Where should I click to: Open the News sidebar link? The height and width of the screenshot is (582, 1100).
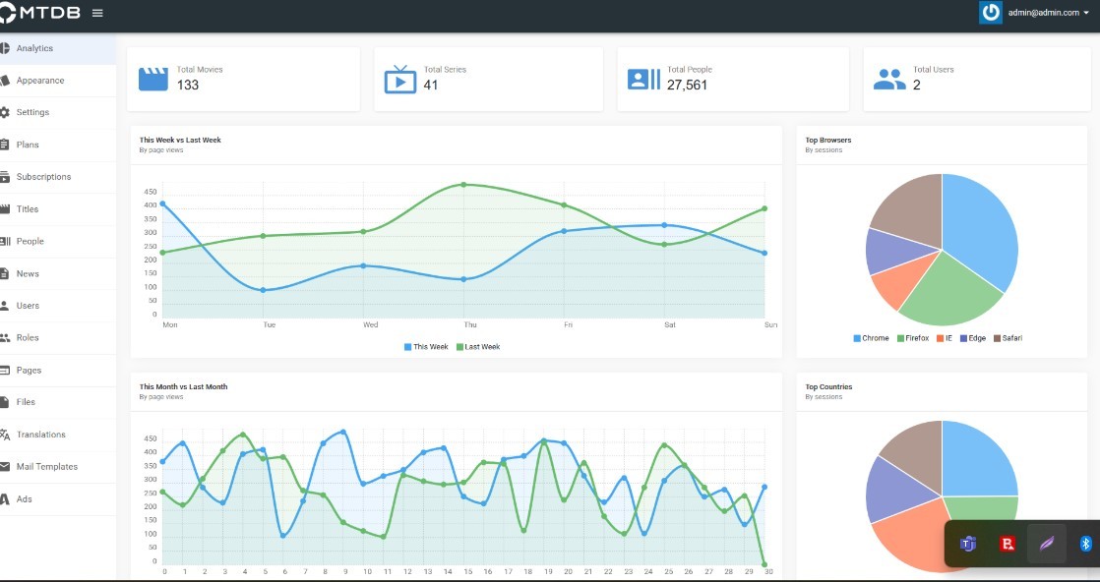(57, 273)
